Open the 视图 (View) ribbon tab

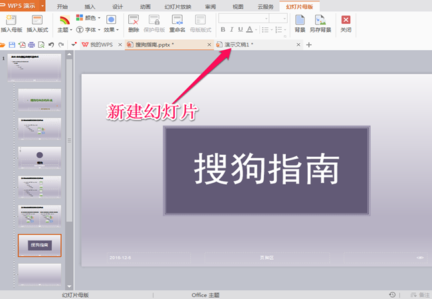coord(238,7)
